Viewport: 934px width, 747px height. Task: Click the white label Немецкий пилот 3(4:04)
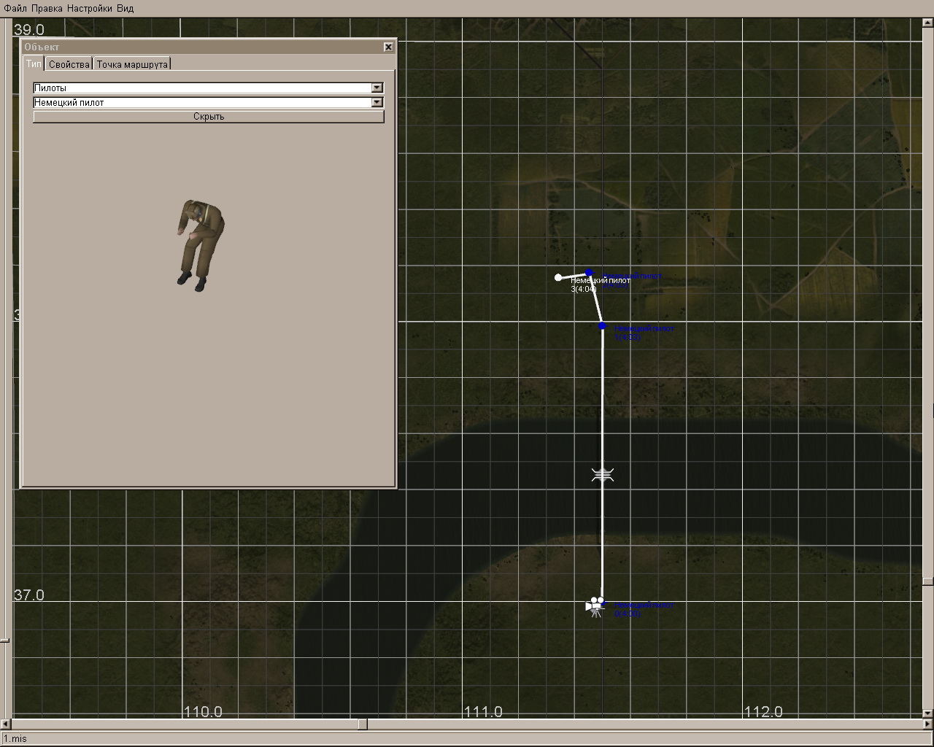600,285
